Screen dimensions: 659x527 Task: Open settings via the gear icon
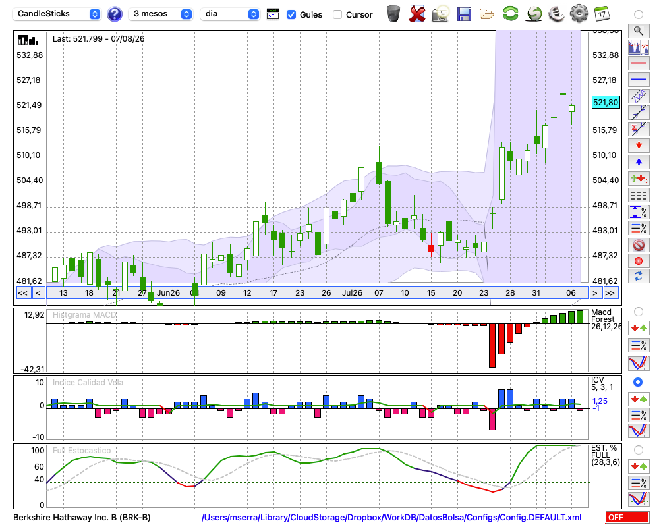click(579, 13)
